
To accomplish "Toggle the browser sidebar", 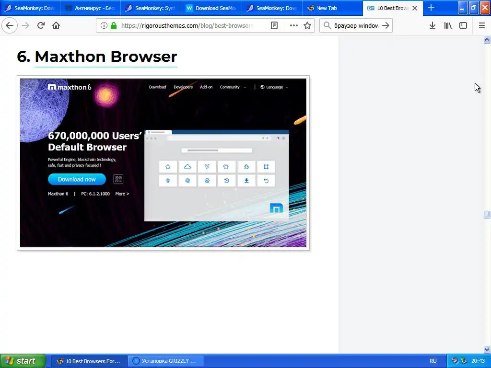I will [463, 25].
